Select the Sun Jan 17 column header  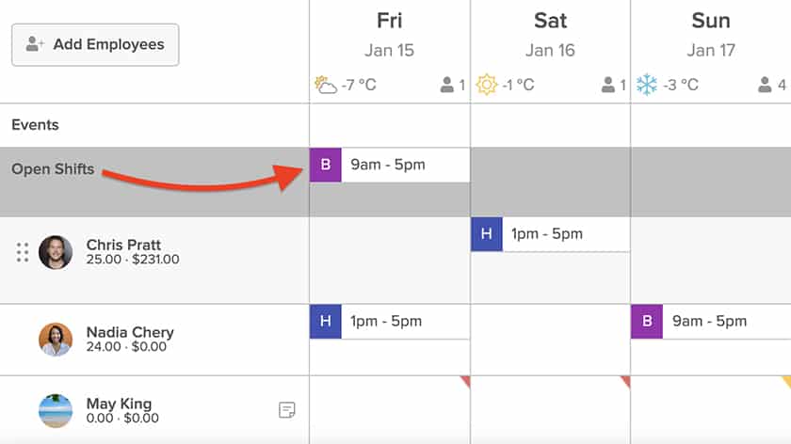pos(711,36)
